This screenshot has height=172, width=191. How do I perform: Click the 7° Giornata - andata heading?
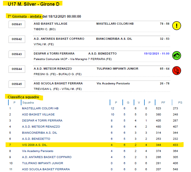(24, 17)
